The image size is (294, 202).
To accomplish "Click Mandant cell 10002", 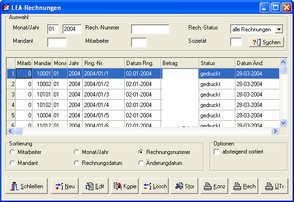I will click(42, 84).
